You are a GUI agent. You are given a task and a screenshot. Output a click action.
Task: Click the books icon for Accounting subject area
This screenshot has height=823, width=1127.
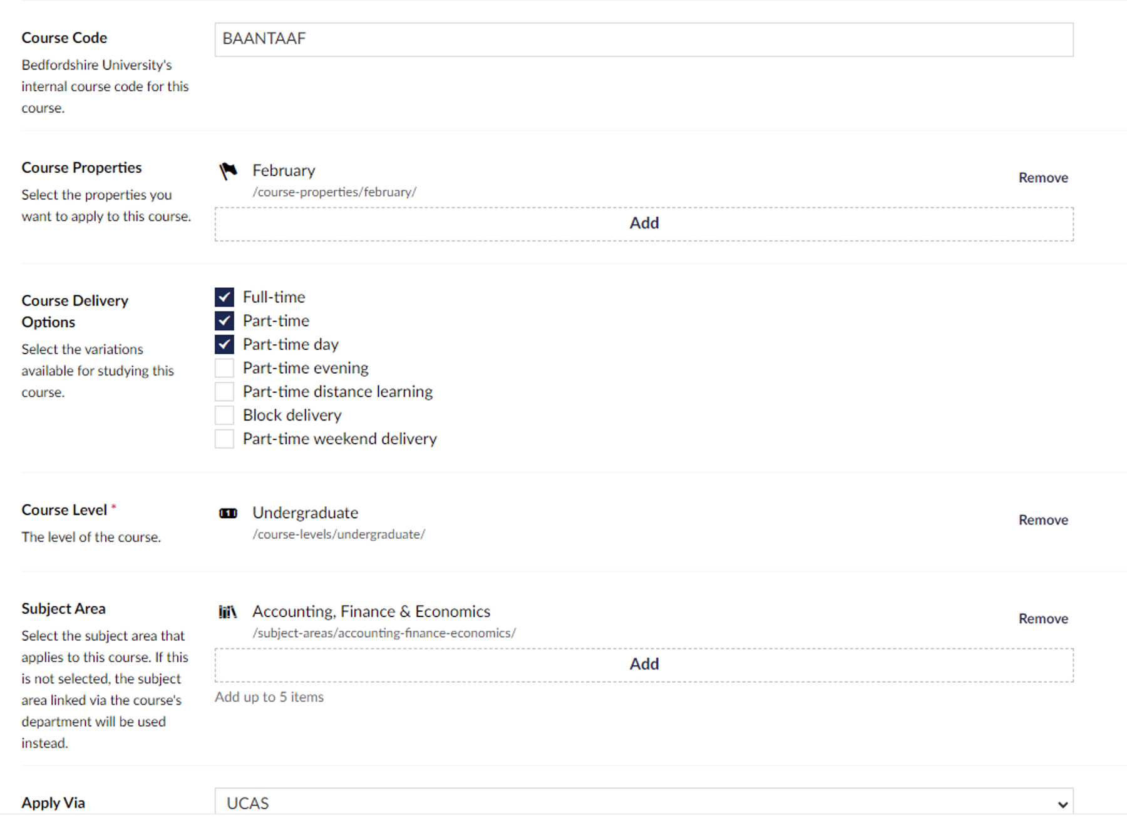(227, 612)
